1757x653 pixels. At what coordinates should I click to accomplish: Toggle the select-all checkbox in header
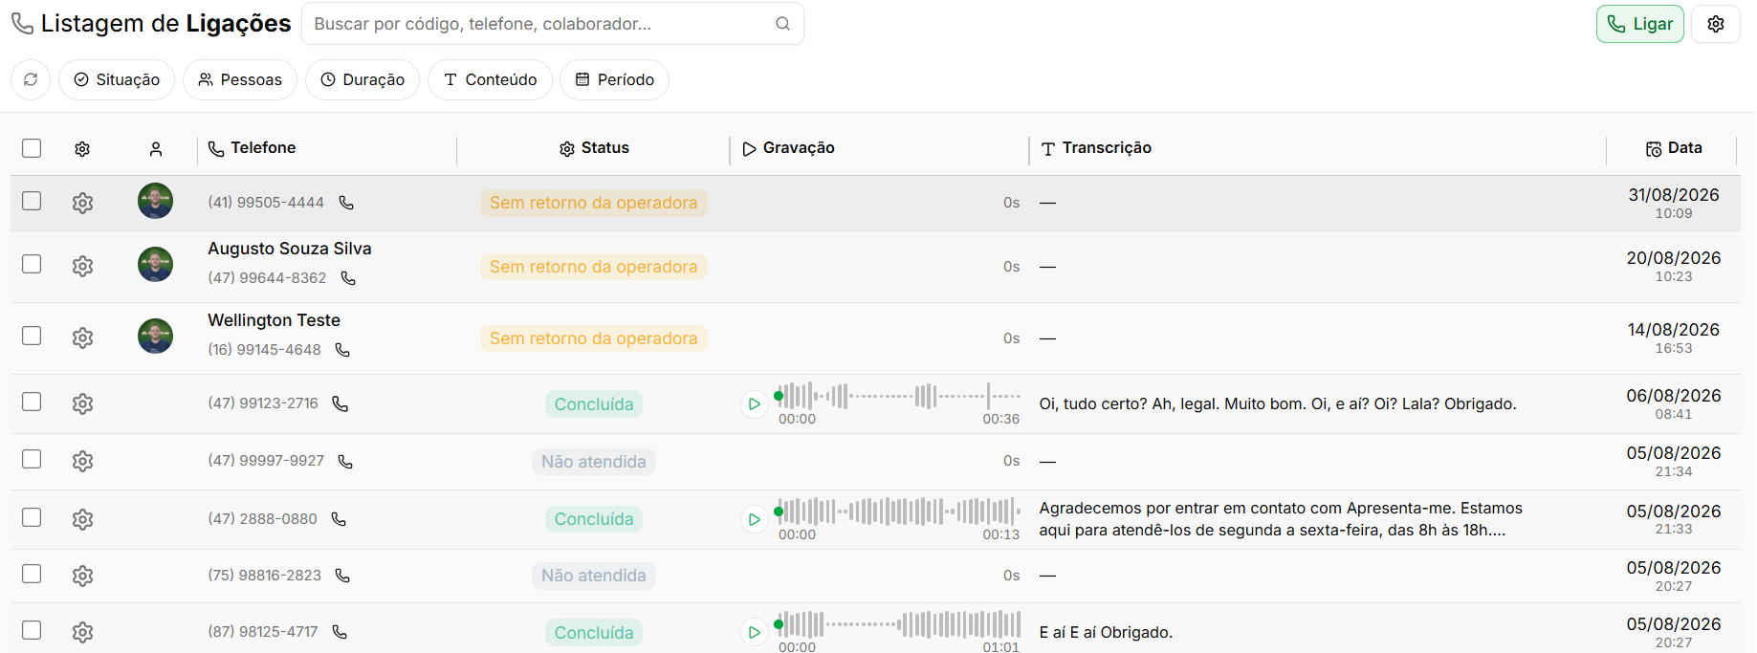coord(32,148)
